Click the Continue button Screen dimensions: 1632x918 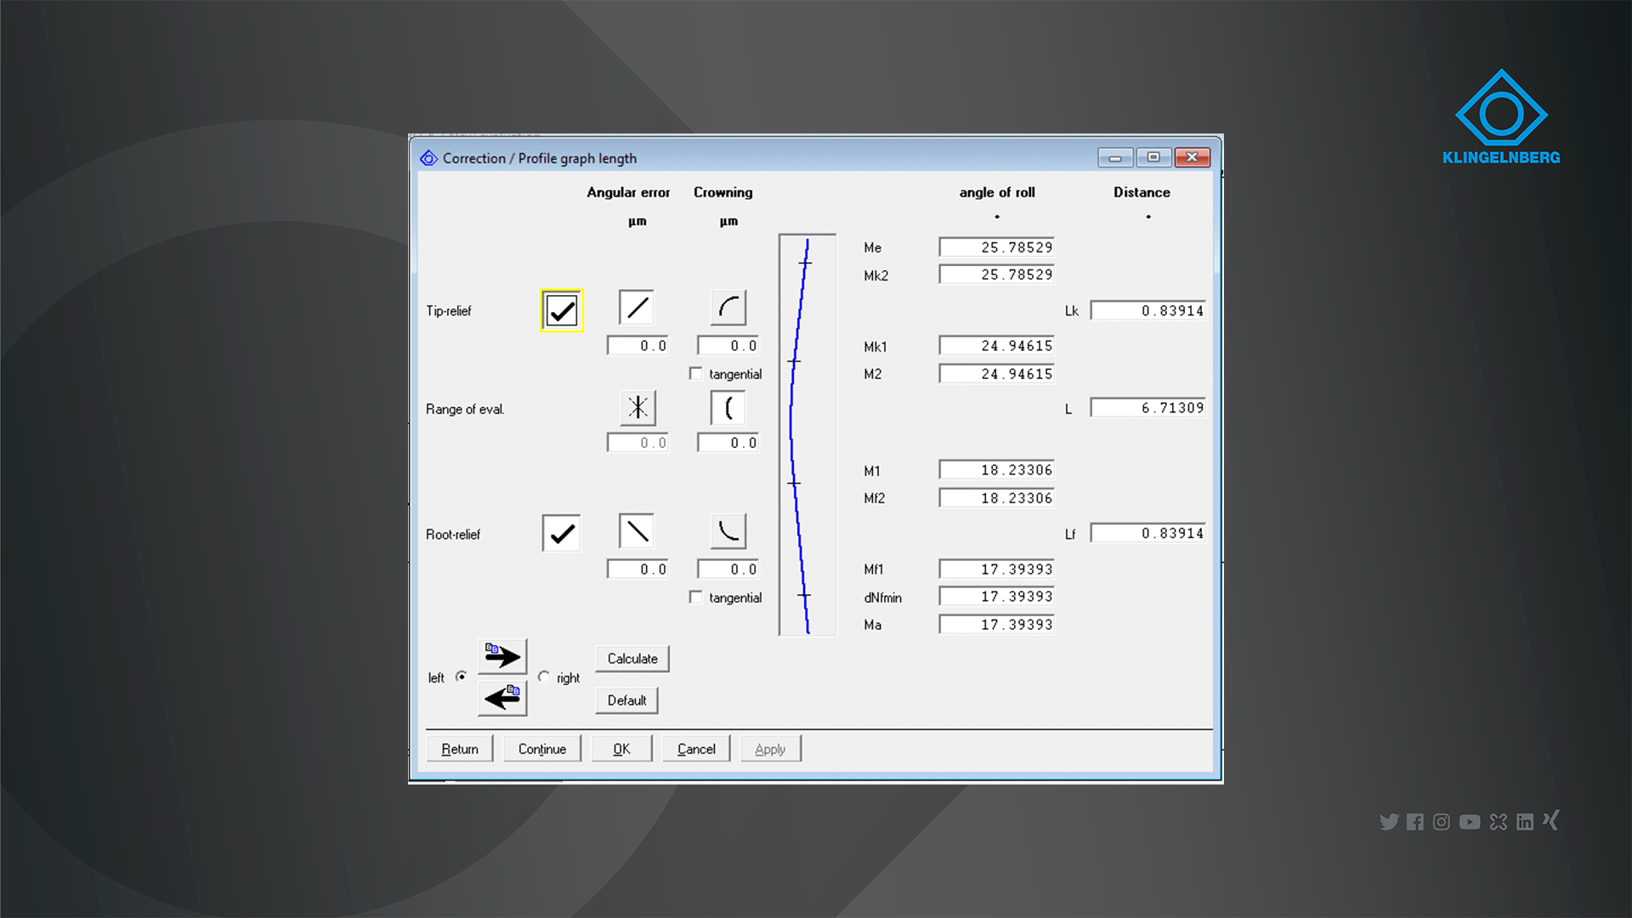pos(542,749)
